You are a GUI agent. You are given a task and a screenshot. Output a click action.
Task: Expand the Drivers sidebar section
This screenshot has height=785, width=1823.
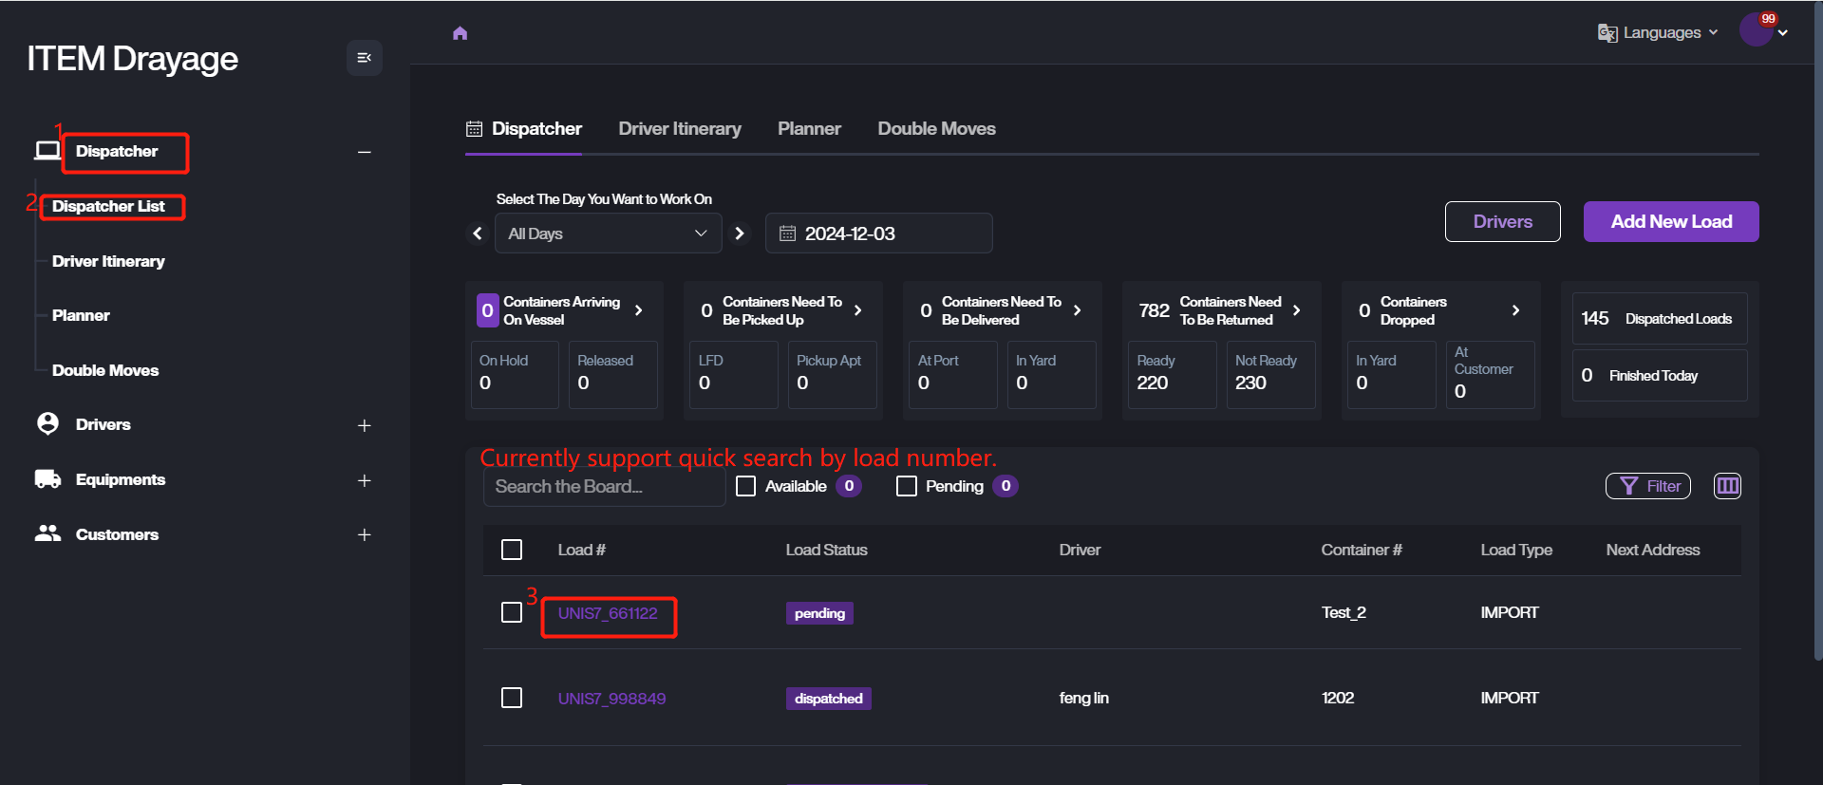point(364,425)
